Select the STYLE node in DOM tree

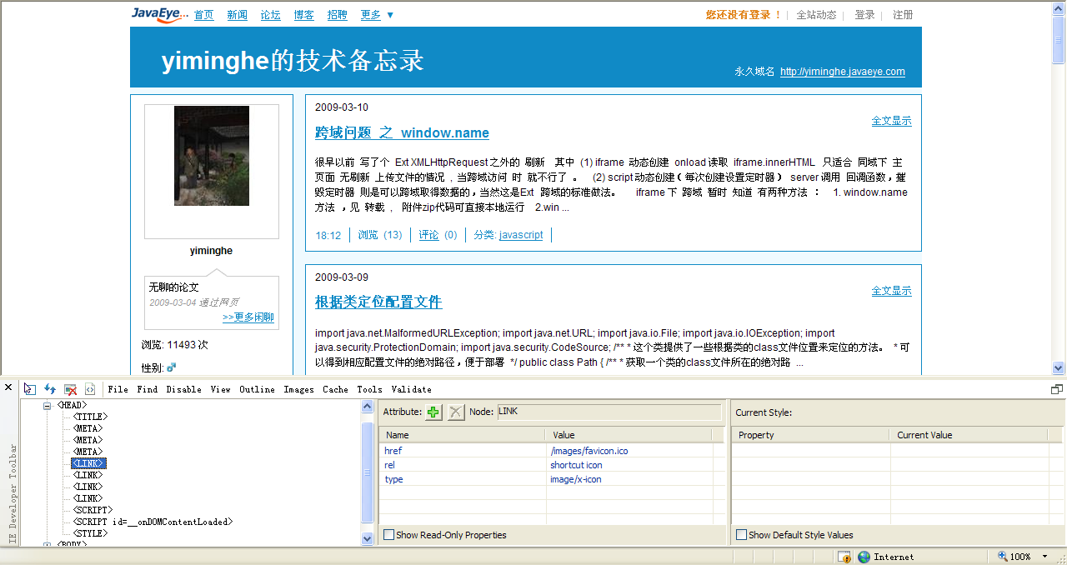pos(91,533)
